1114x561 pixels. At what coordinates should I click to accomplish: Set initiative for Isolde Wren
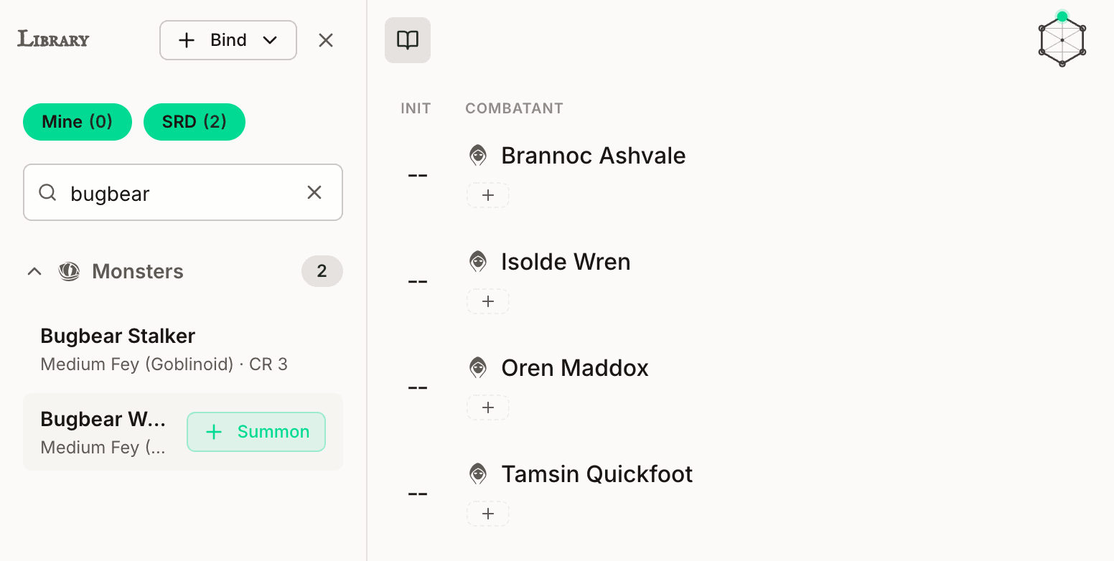pyautogui.click(x=418, y=281)
